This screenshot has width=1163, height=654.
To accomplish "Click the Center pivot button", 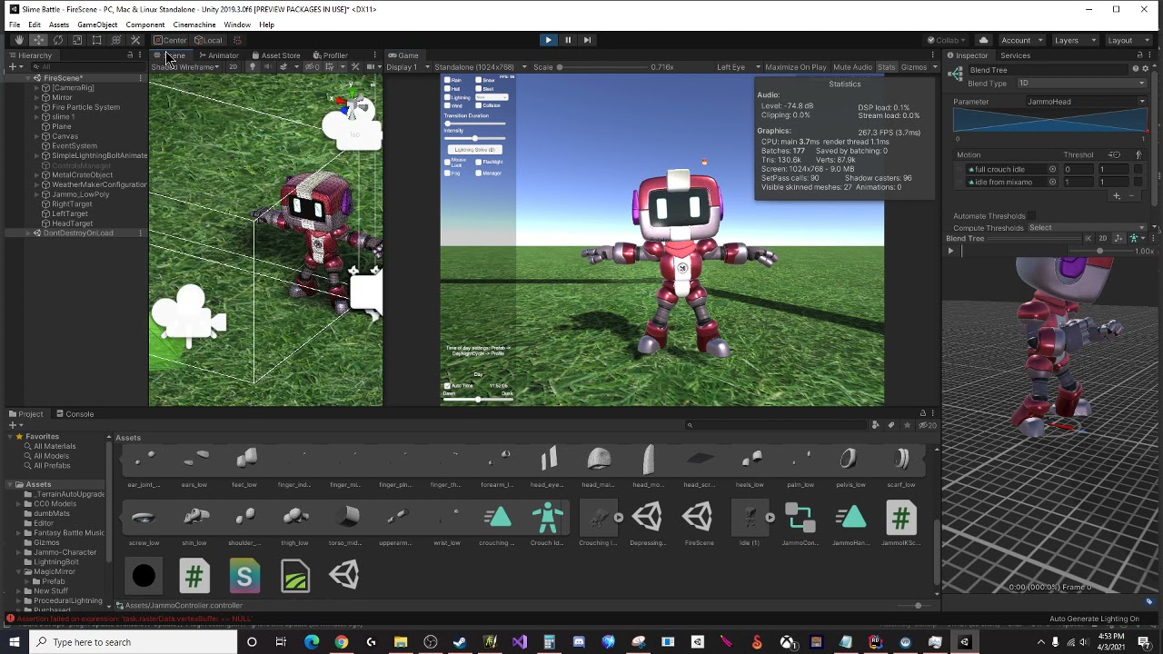I will tap(170, 40).
